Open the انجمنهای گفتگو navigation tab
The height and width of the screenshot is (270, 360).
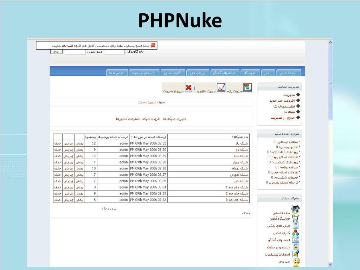click(224, 73)
